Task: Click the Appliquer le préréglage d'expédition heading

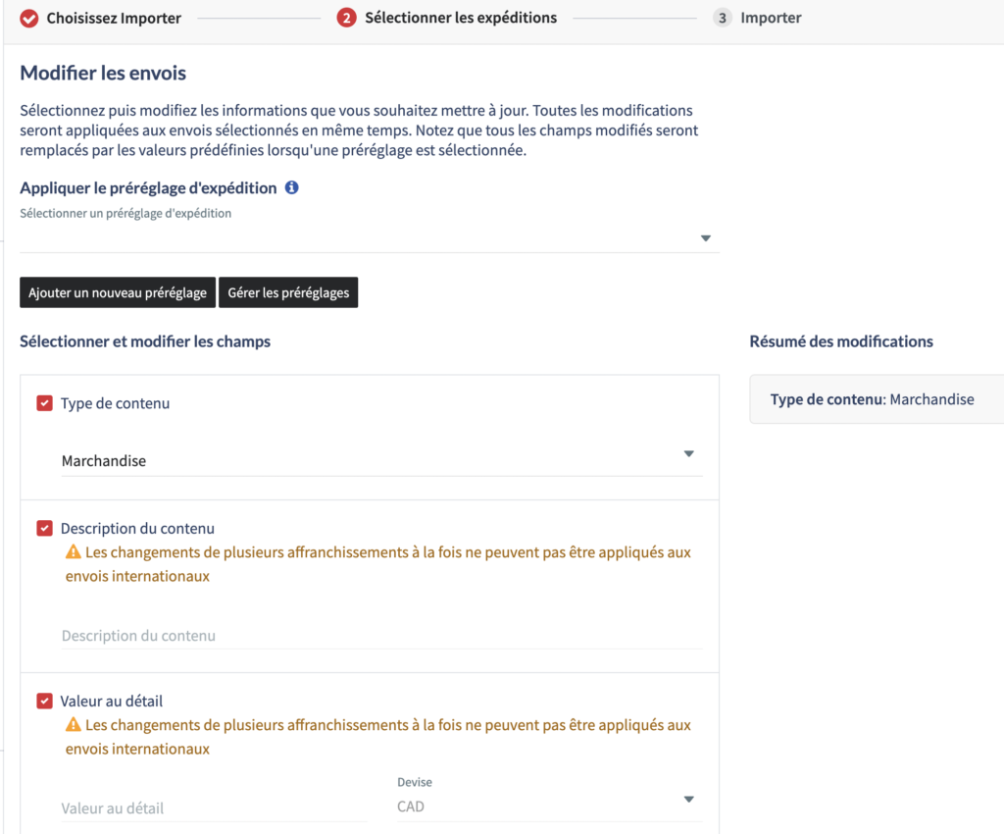Action: click(149, 187)
